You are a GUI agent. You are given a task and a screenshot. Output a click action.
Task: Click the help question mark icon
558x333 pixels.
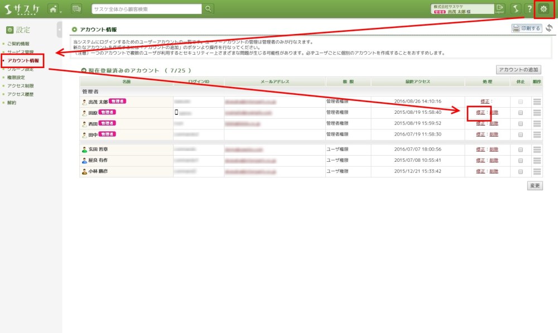point(529,9)
